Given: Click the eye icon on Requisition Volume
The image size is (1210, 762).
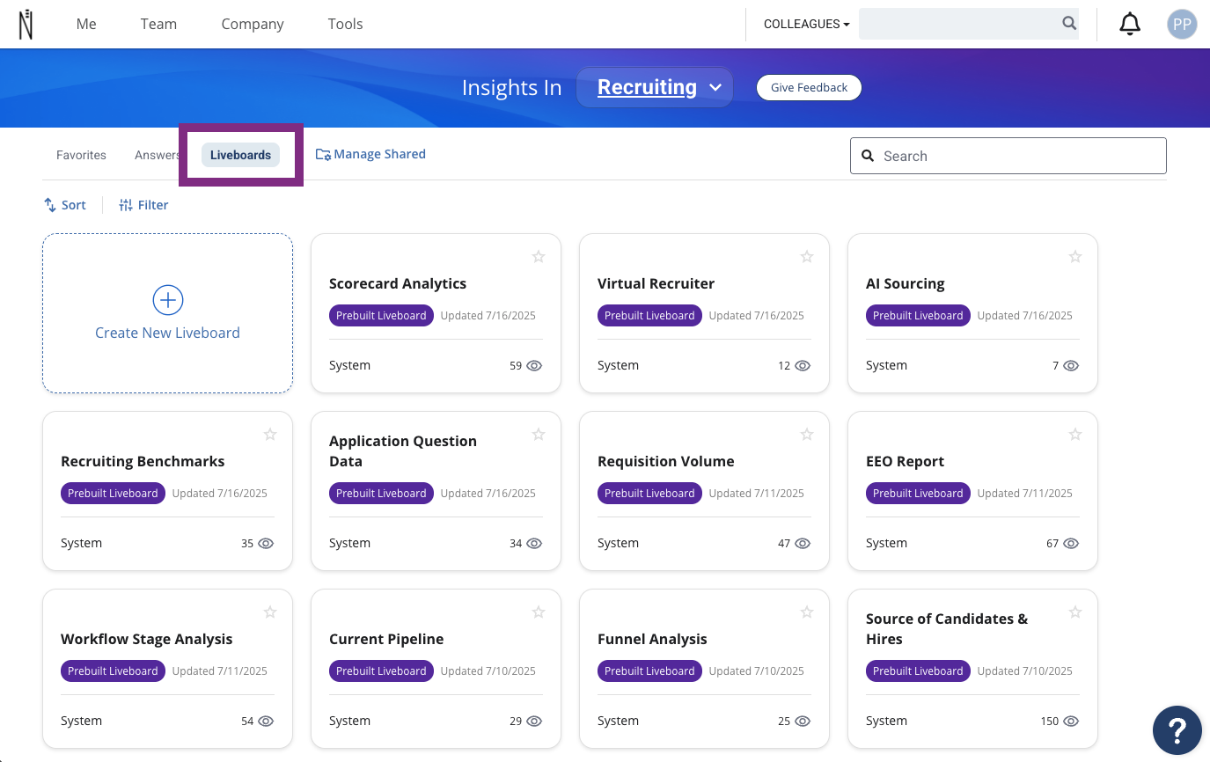Looking at the screenshot, I should pyautogui.click(x=803, y=544).
